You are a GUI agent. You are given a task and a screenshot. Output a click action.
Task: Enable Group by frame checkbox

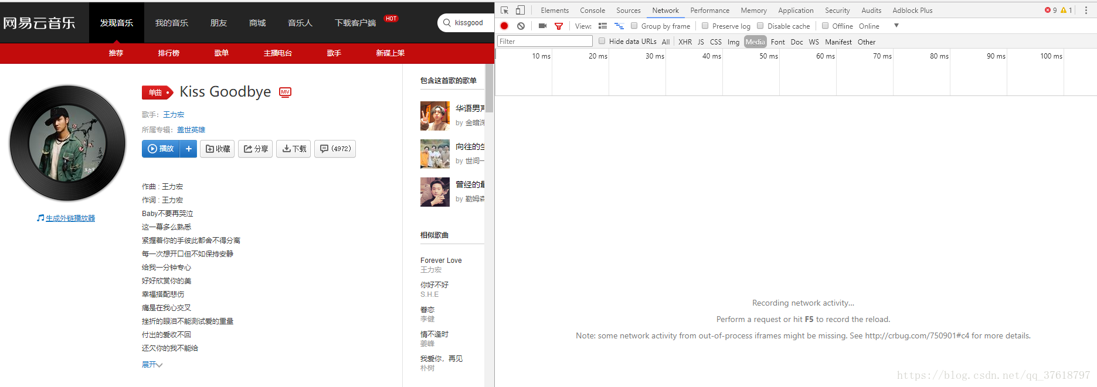pyautogui.click(x=634, y=26)
